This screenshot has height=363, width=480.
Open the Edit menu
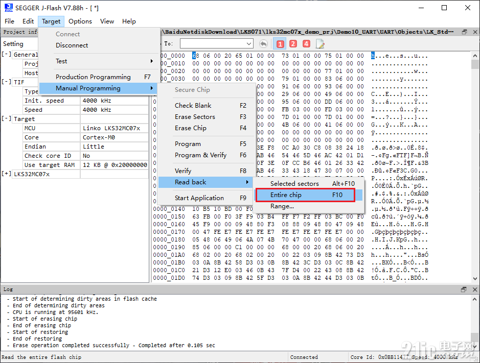(x=28, y=21)
